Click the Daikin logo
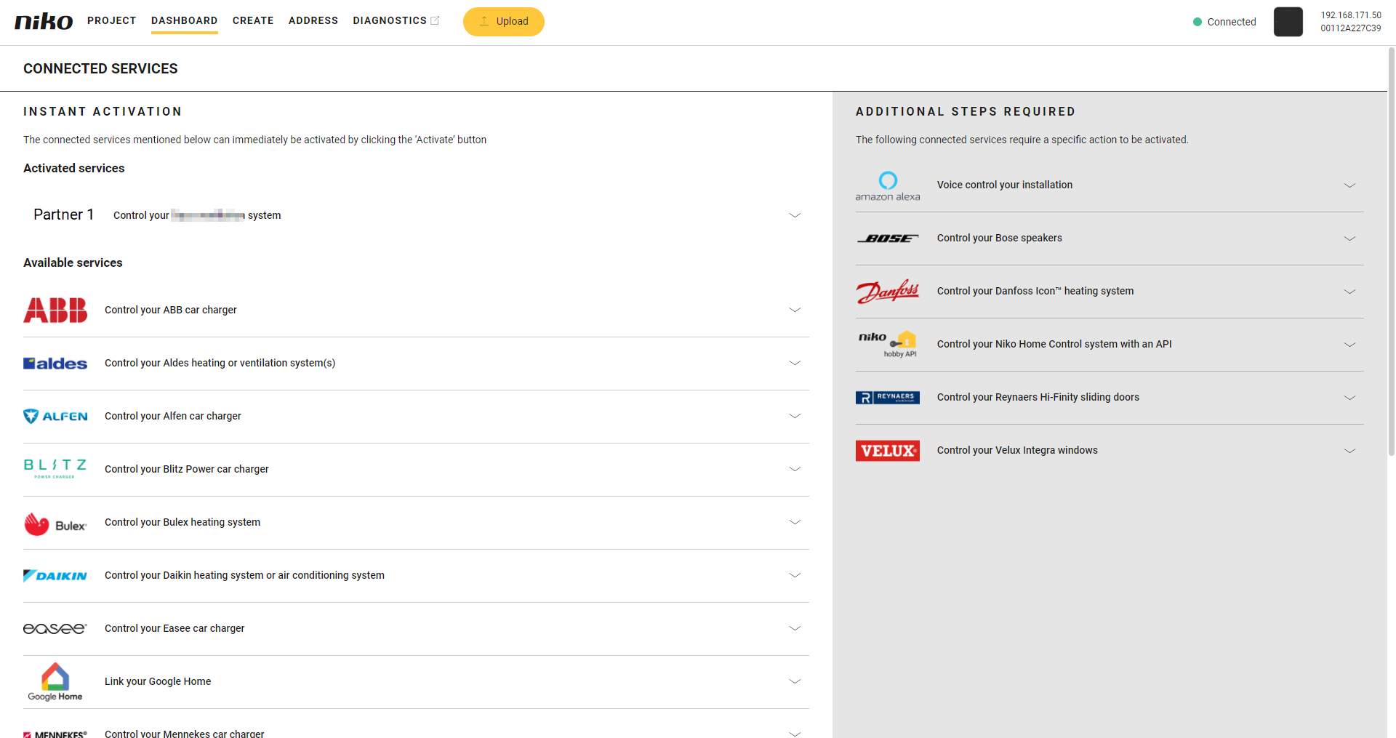1396x738 pixels. (55, 575)
